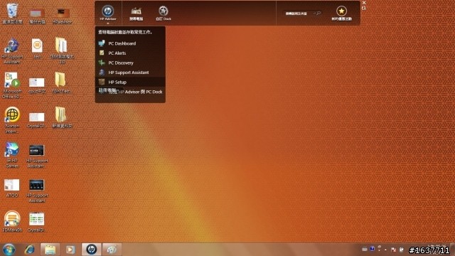Screen dimensions: 455x256
Task: Choose PC Discovery from the menu
Action: pos(130,63)
